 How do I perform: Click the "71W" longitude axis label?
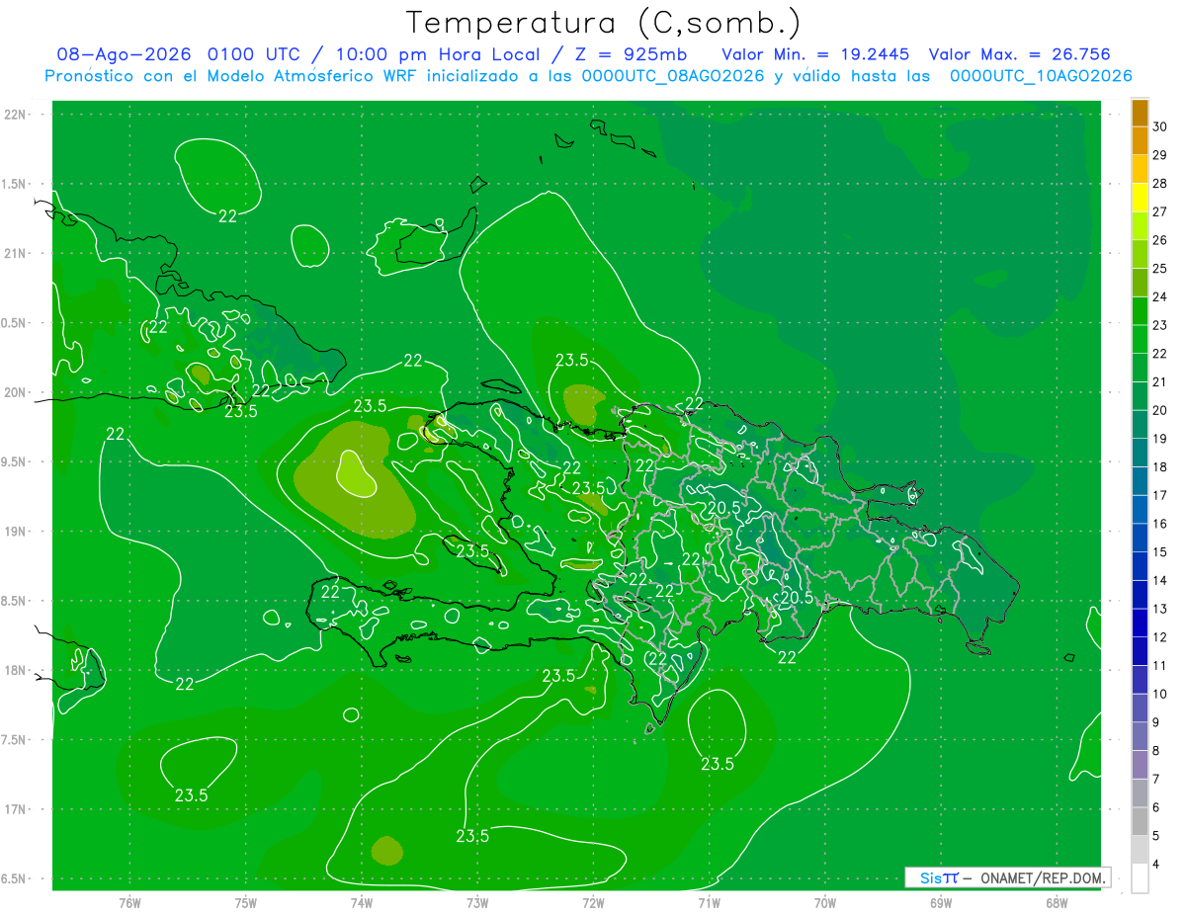coord(709,903)
